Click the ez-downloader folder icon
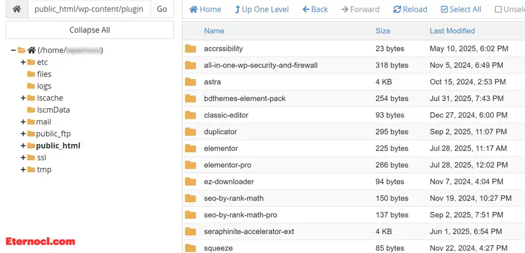This screenshot has width=525, height=253. click(x=191, y=182)
